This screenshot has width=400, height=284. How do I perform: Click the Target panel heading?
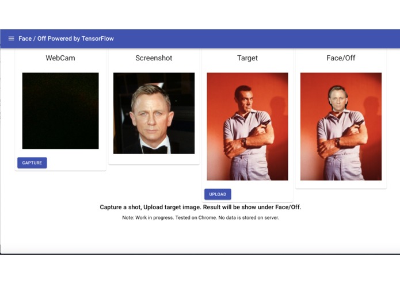(x=247, y=58)
